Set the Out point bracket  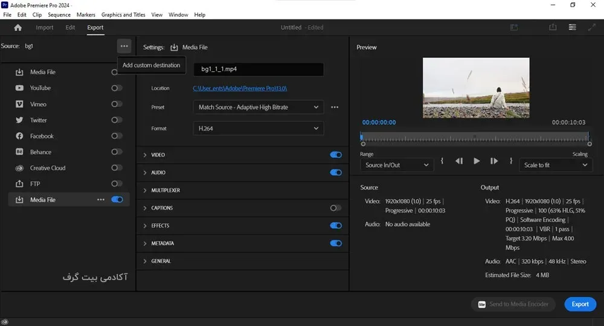[511, 161]
